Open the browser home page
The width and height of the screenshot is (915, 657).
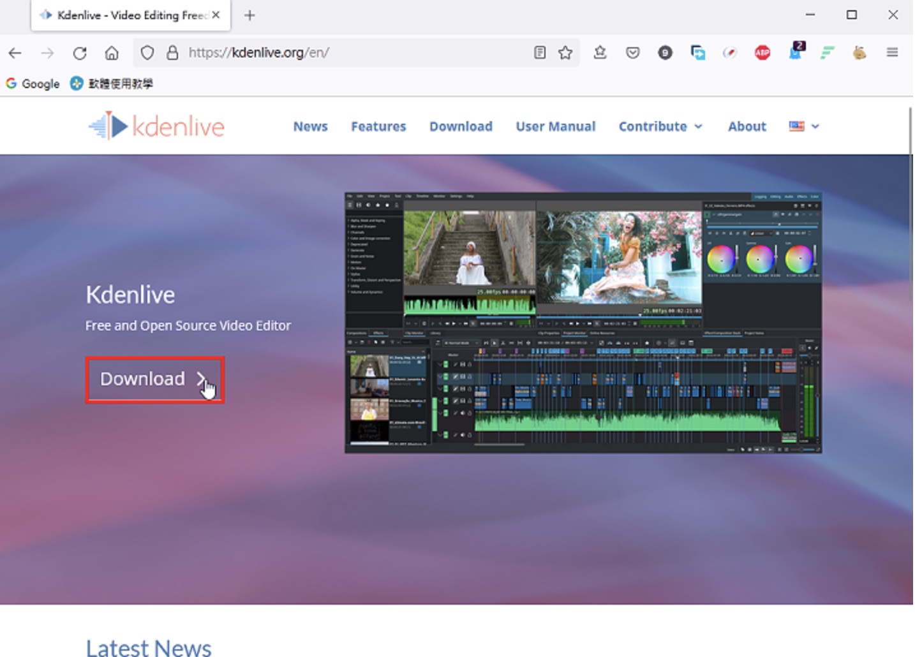pyautogui.click(x=112, y=53)
